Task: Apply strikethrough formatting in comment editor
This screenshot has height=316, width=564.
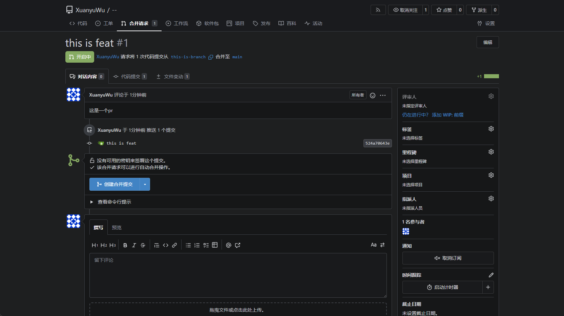Action: [x=143, y=245]
